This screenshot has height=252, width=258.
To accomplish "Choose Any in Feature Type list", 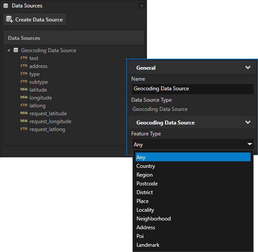I will pos(193,157).
